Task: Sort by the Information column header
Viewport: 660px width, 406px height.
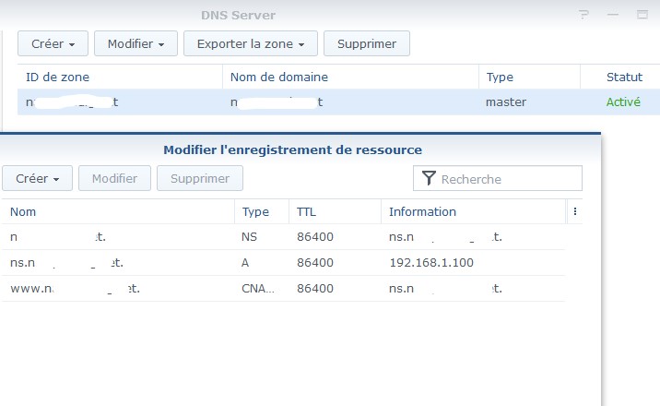Action: [x=474, y=211]
